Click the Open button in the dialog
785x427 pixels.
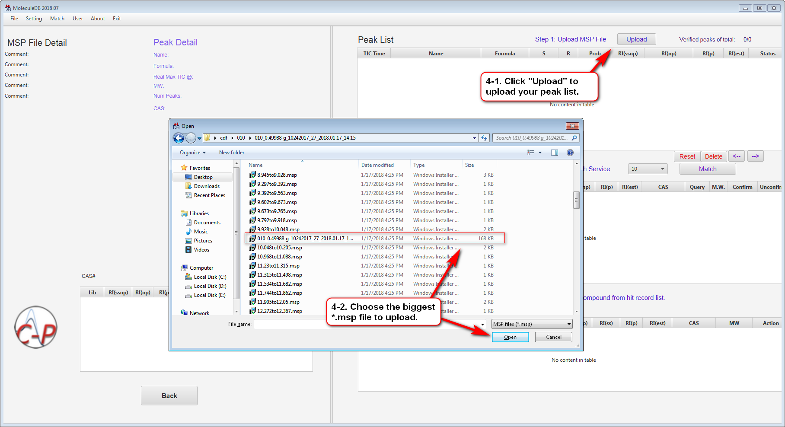point(510,337)
